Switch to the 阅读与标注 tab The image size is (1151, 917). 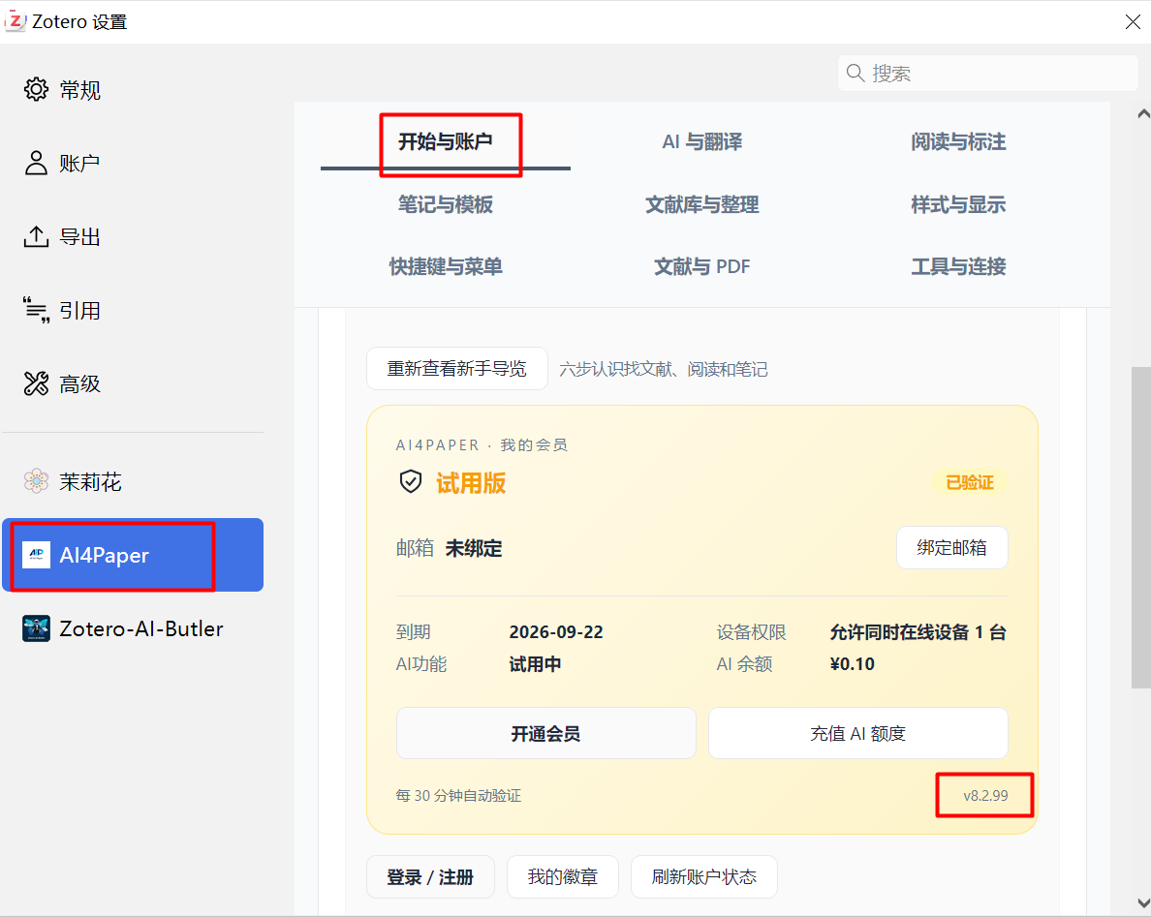point(958,141)
